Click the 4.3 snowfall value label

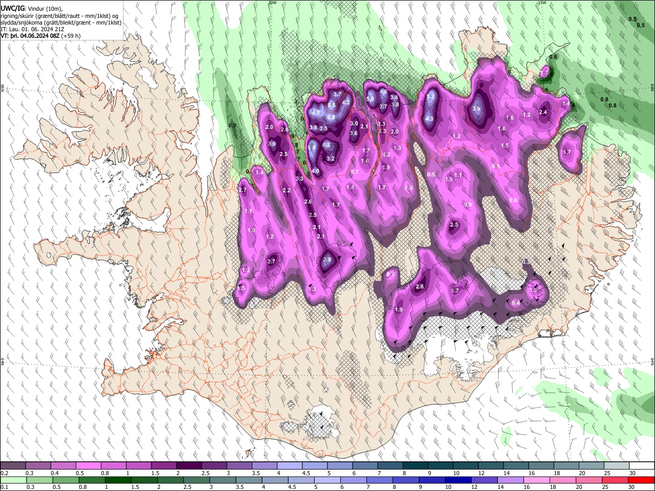coord(429,119)
